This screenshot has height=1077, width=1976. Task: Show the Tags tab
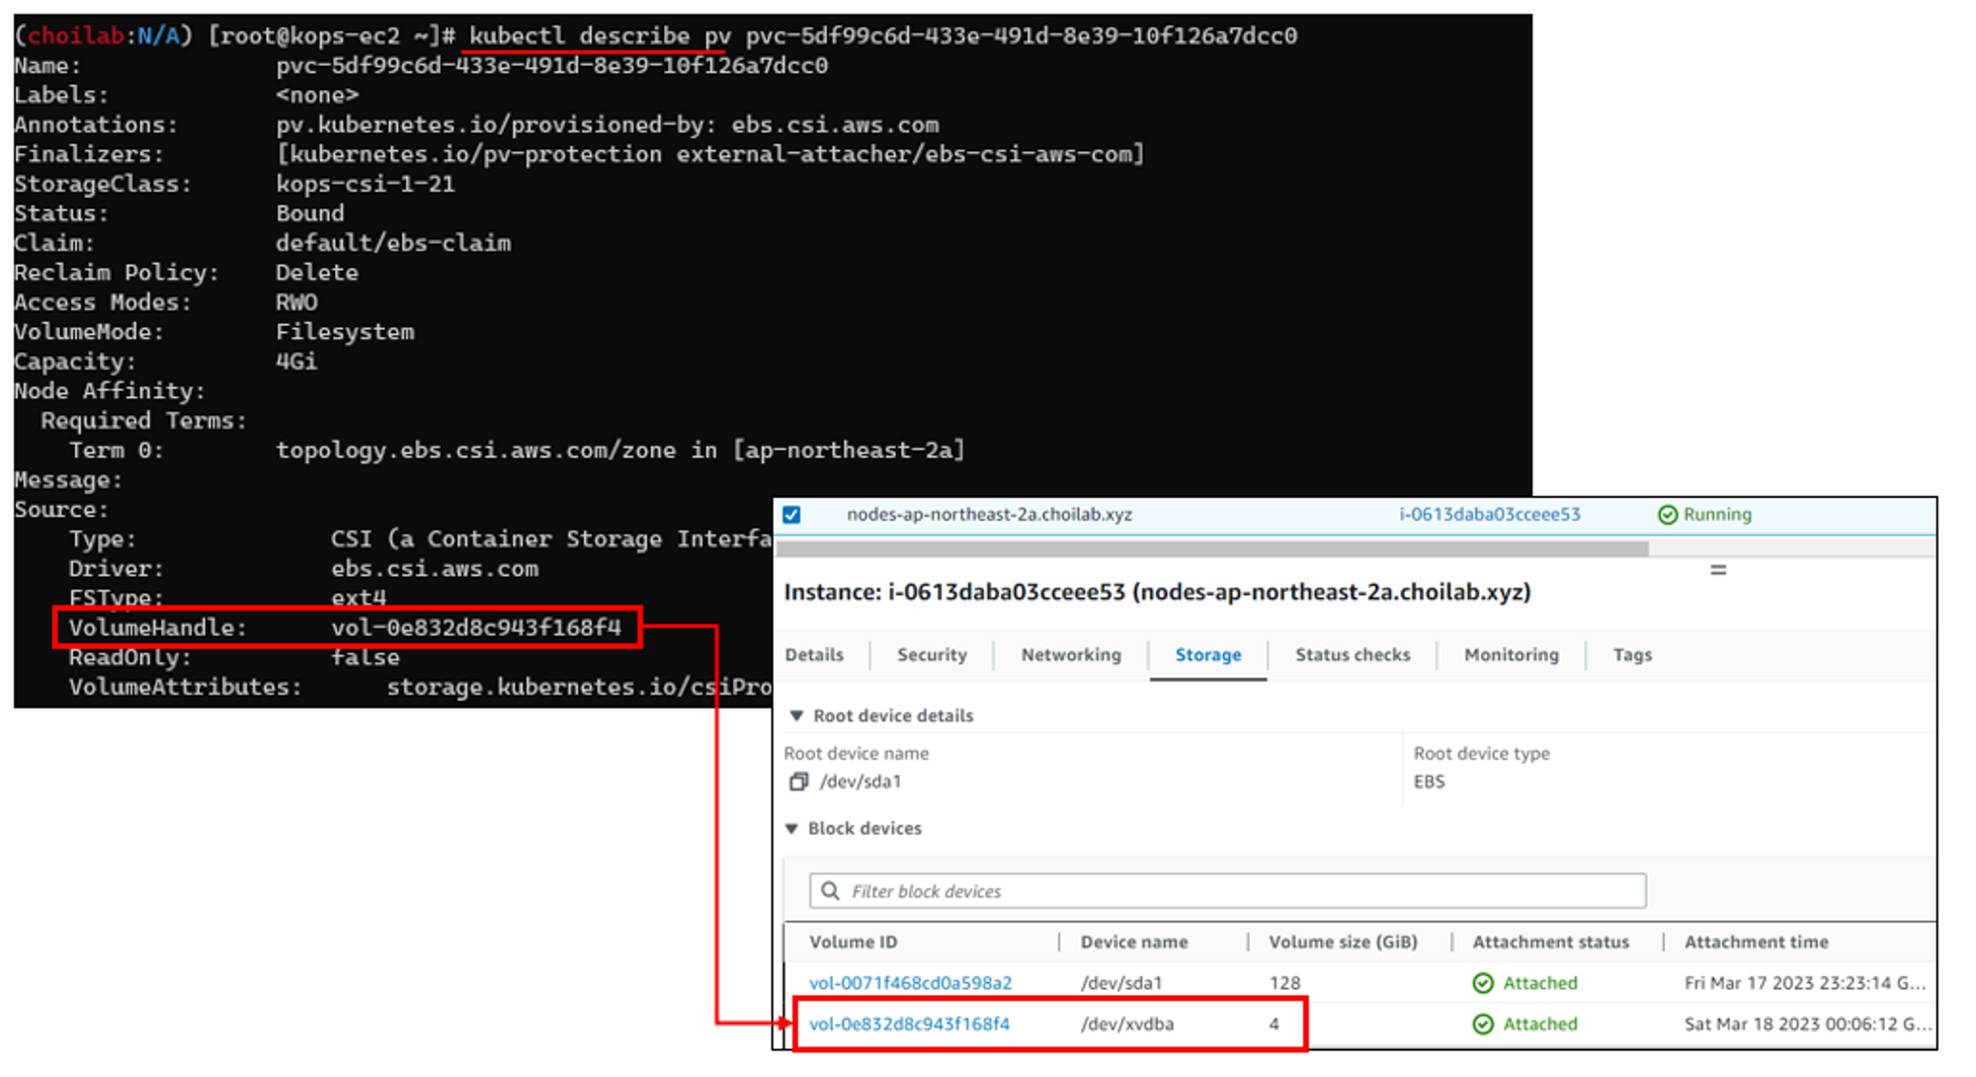pos(1632,655)
